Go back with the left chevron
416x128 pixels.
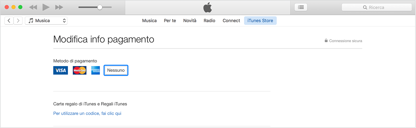point(9,21)
